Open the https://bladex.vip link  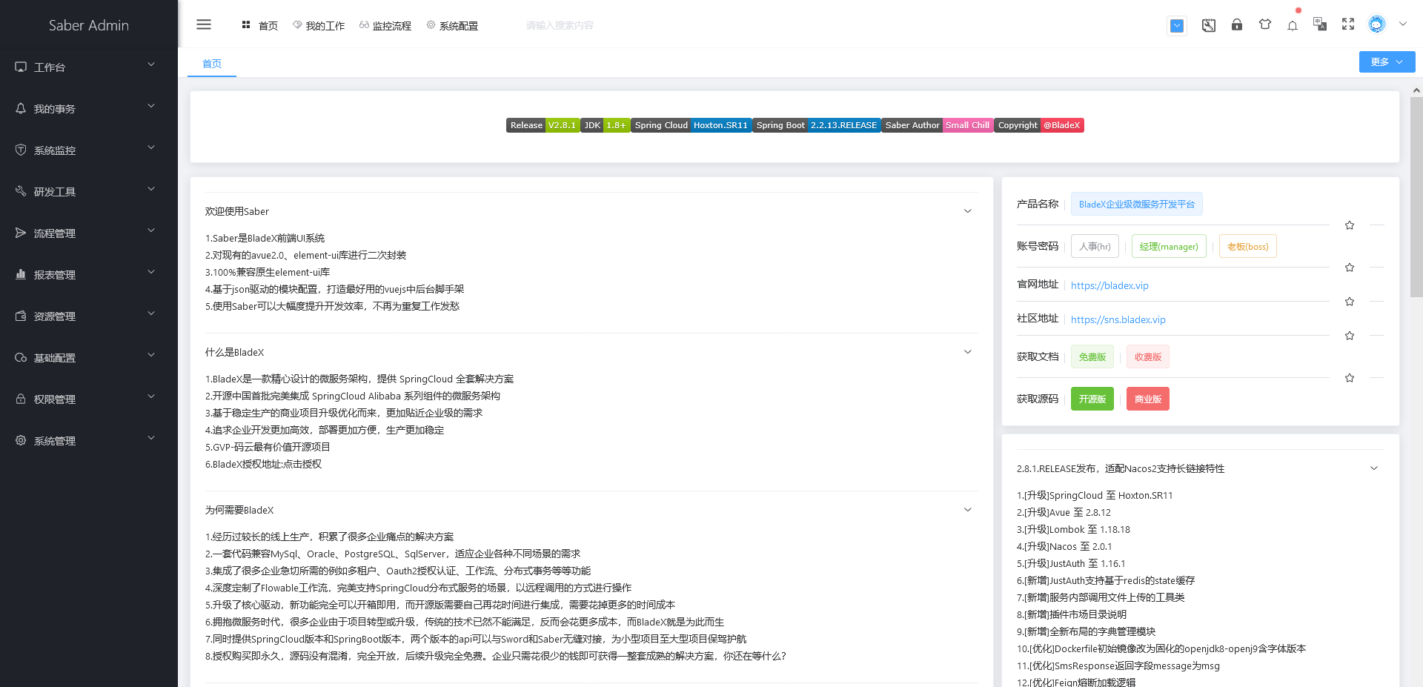[1109, 285]
